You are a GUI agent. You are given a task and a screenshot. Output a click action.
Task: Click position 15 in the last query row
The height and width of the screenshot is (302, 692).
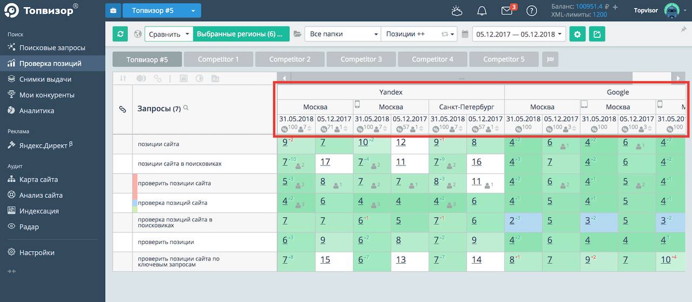(325, 260)
